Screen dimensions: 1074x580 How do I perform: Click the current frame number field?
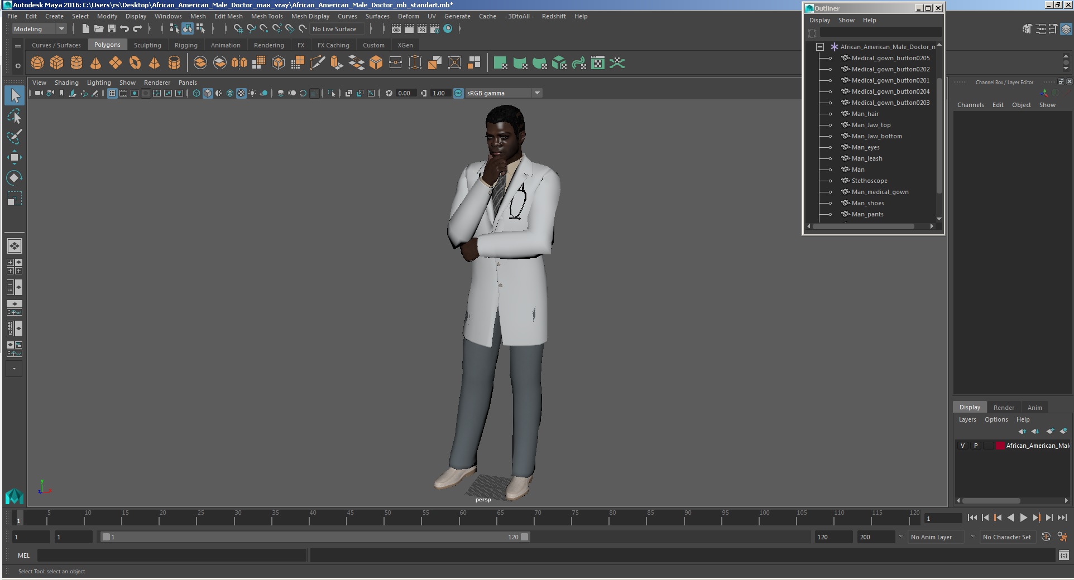[x=943, y=518]
